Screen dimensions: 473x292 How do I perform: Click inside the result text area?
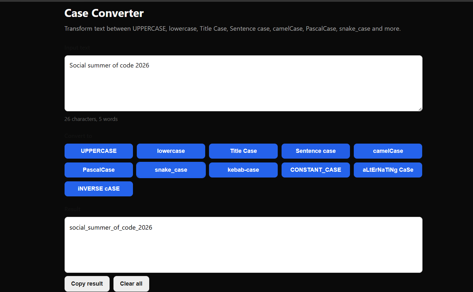click(243, 245)
